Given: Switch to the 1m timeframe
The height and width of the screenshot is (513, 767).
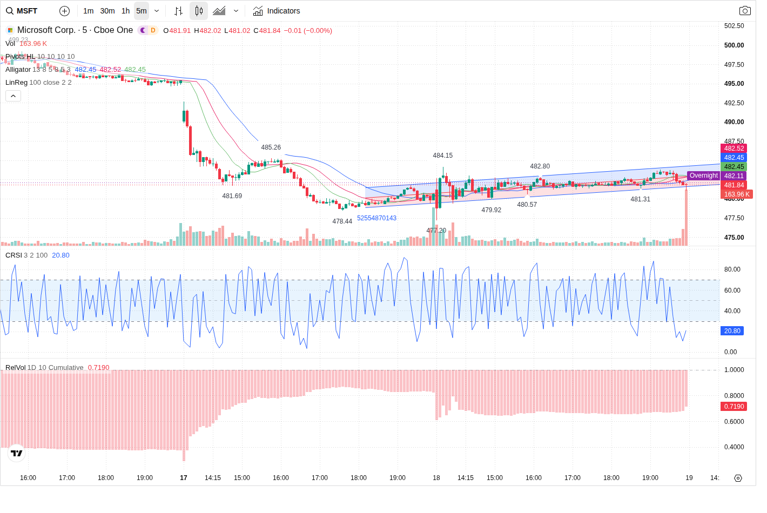Looking at the screenshot, I should pyautogui.click(x=89, y=11).
